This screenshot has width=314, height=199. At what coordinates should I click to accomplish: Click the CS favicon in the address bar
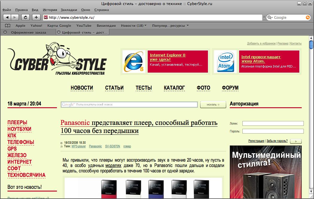(46, 17)
